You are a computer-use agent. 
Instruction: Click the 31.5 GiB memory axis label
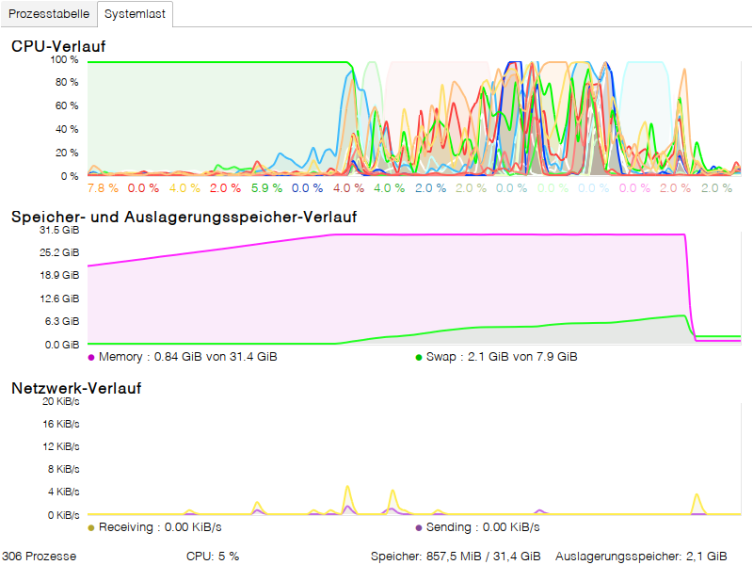coord(59,230)
